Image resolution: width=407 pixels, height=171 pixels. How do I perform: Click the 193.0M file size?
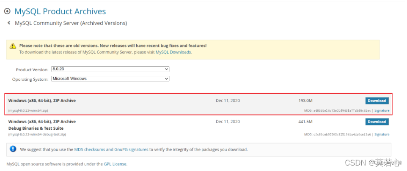point(305,101)
